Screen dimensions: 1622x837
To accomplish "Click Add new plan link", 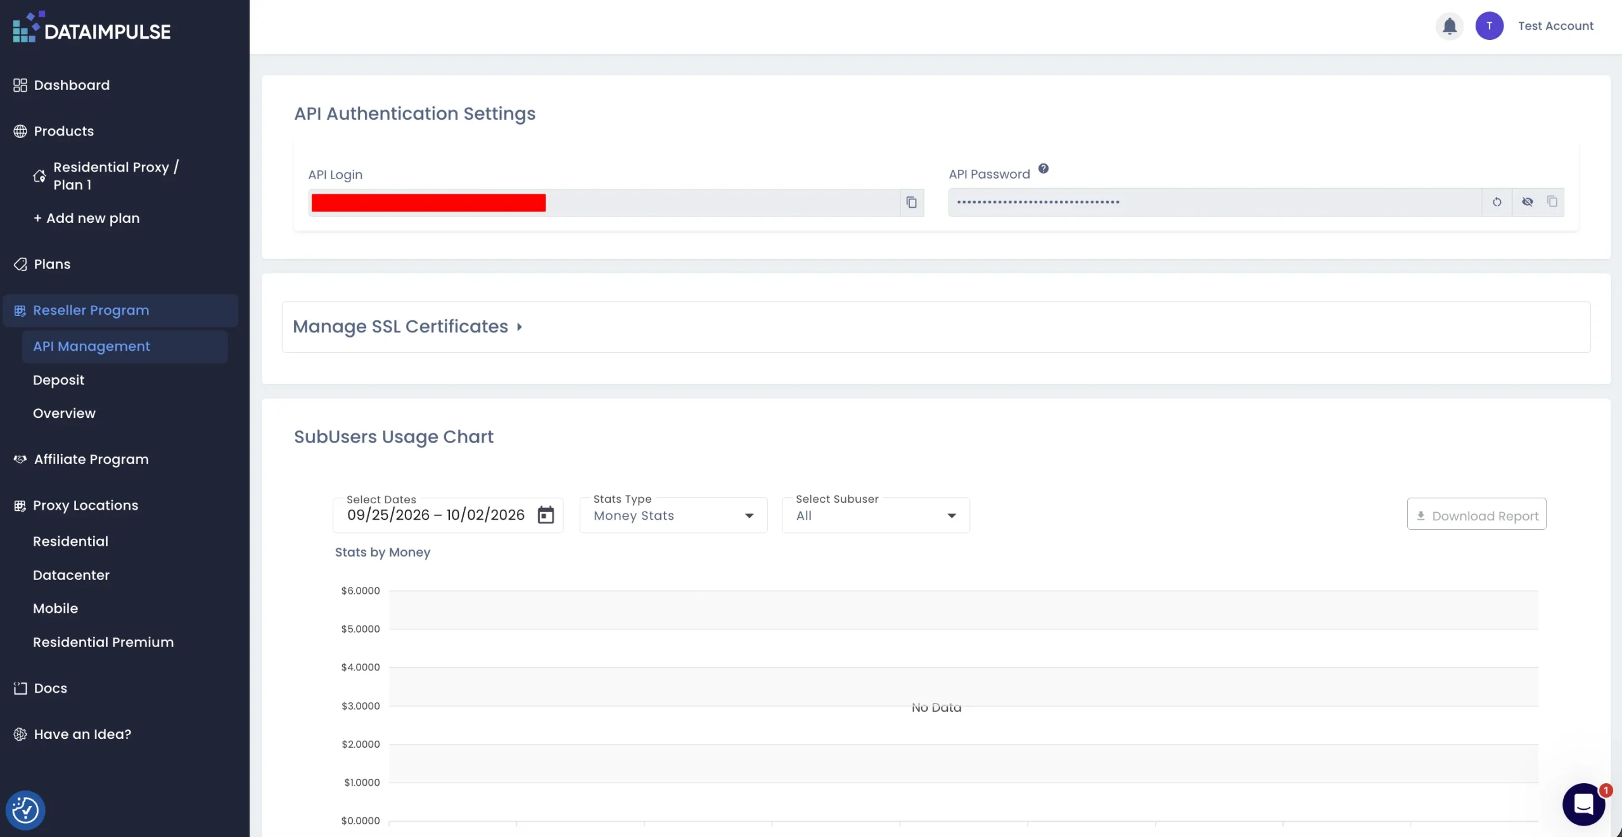I will pos(86,218).
